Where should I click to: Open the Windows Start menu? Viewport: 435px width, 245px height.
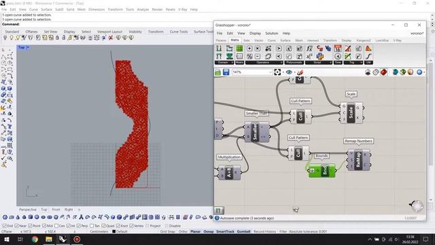[6, 239]
